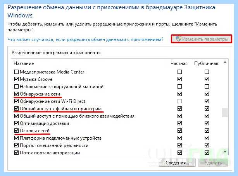Uncheck Публичная for Основы сетей
The width and height of the screenshot is (238, 176).
tap(207, 131)
